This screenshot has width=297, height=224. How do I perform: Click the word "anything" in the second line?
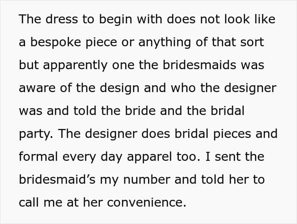point(165,43)
